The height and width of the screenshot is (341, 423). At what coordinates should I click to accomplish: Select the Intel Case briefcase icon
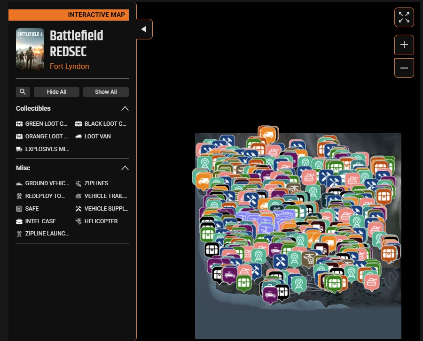[x=19, y=221]
